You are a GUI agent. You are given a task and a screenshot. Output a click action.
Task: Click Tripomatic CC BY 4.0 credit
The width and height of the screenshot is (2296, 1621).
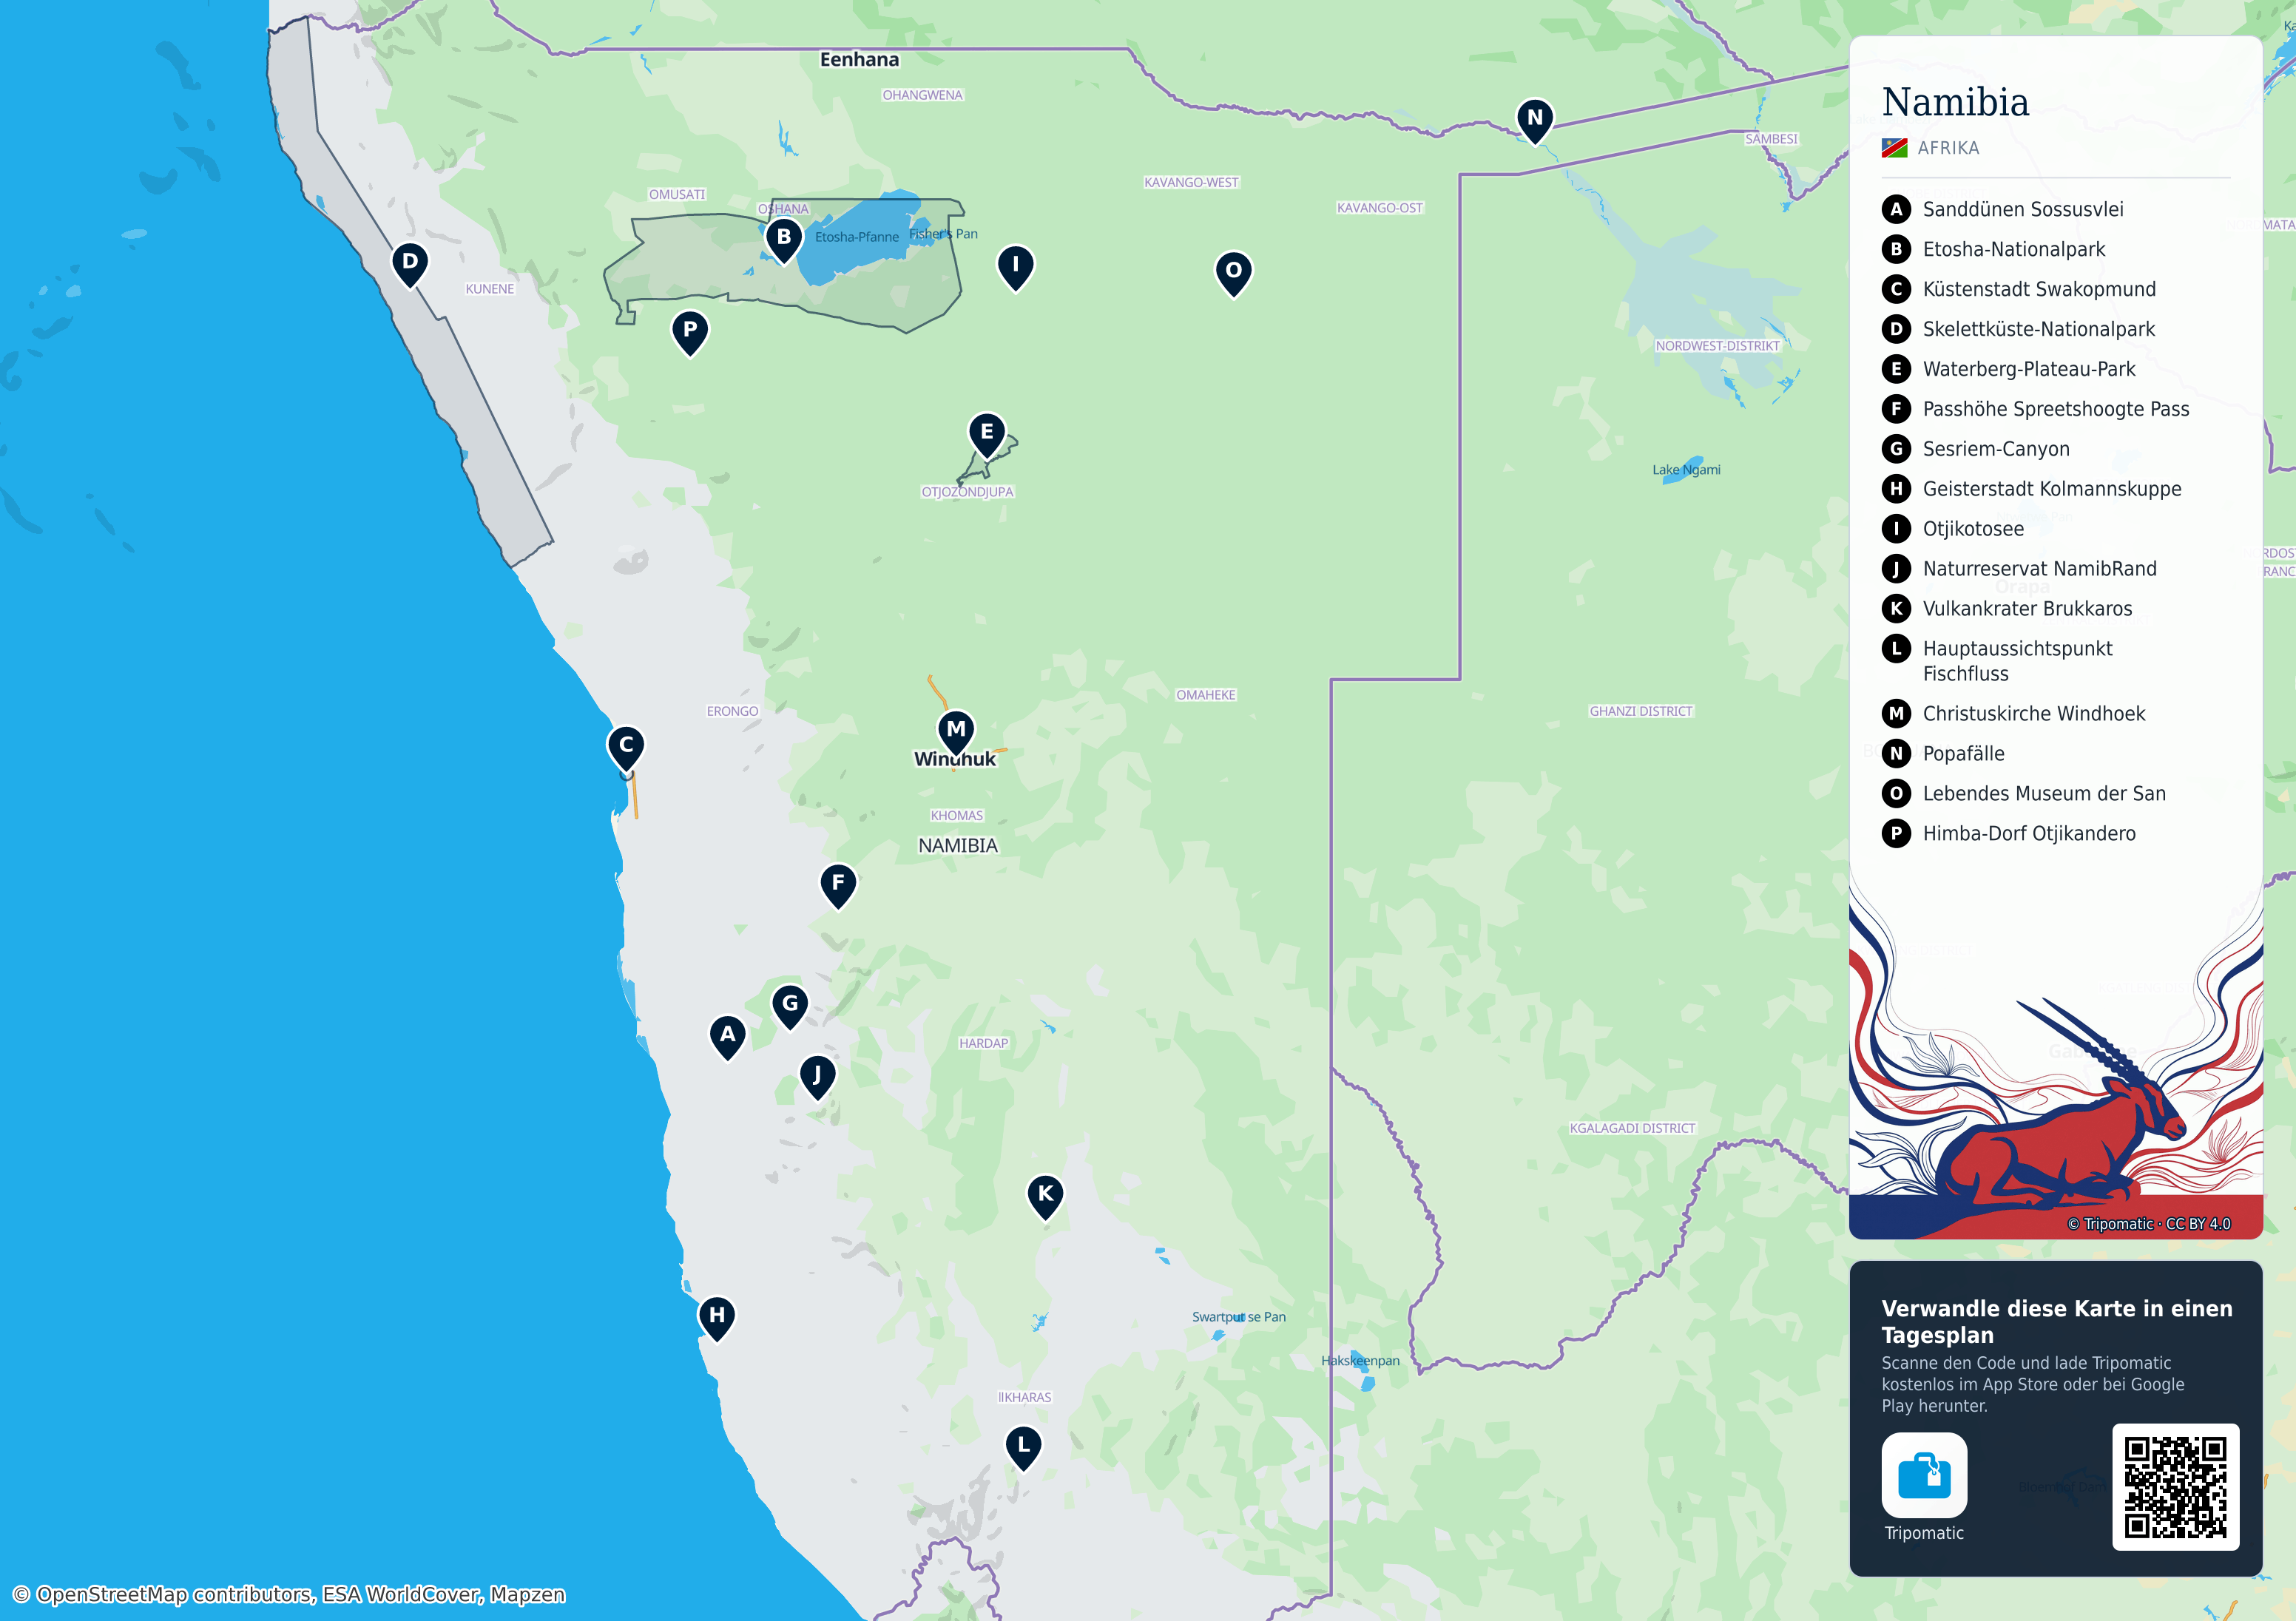point(2149,1224)
